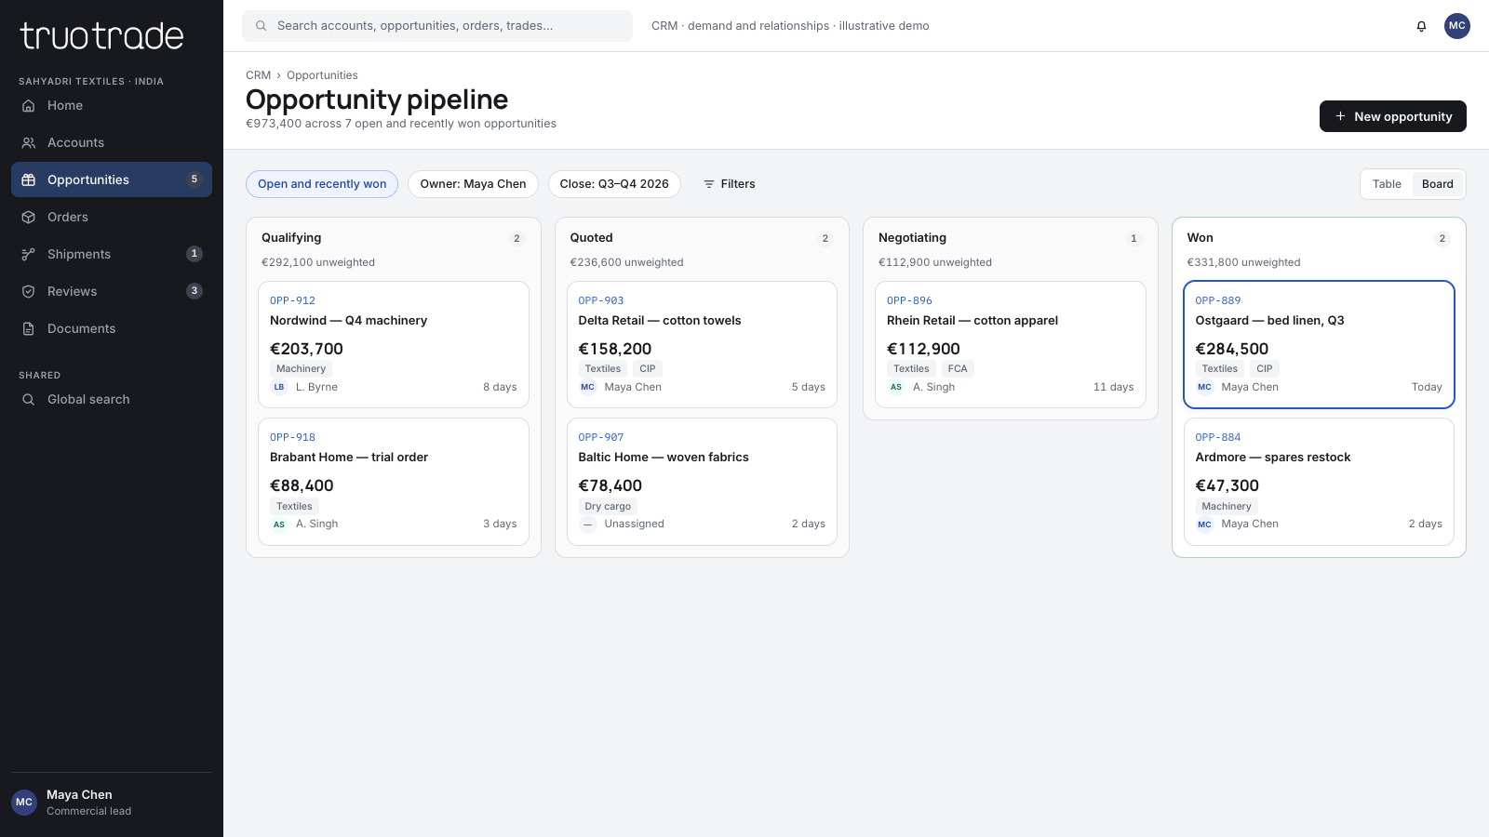The height and width of the screenshot is (837, 1489).
Task: Click the Quoted column header
Action: (x=591, y=238)
